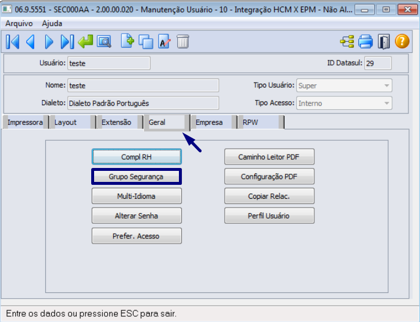Open the Arquivo menu
The height and width of the screenshot is (322, 420).
coord(19,24)
